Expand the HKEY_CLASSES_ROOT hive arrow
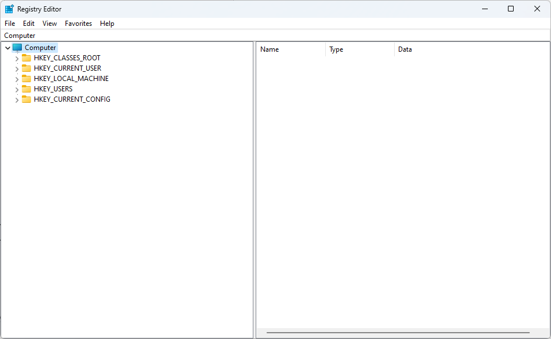The image size is (551, 339). [x=17, y=59]
